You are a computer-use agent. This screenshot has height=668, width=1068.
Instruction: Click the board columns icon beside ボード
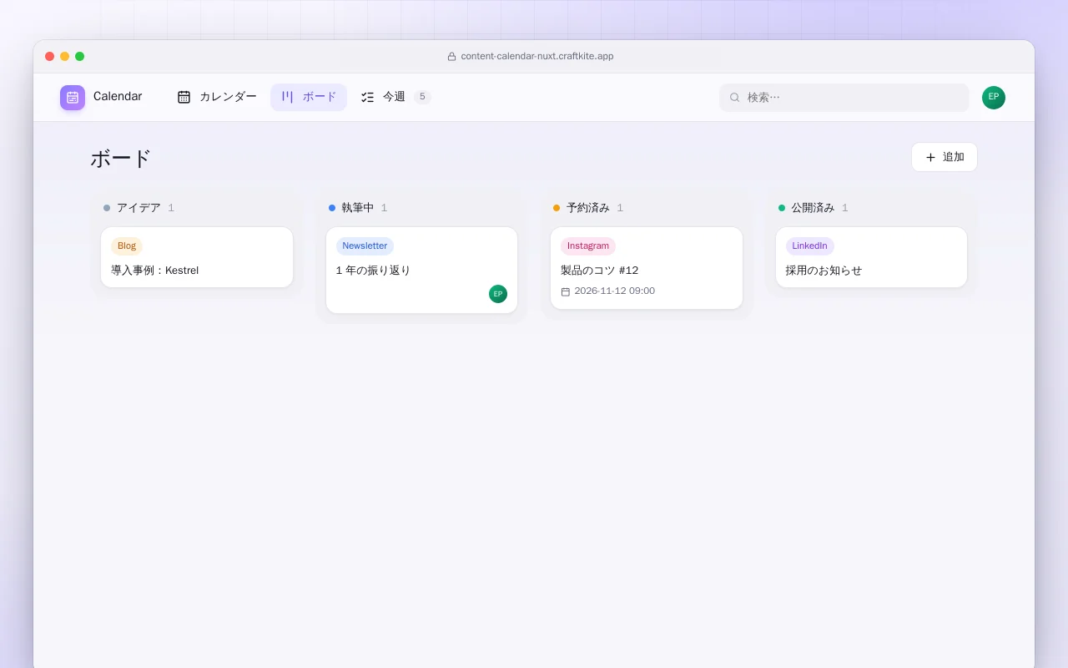[x=287, y=97]
